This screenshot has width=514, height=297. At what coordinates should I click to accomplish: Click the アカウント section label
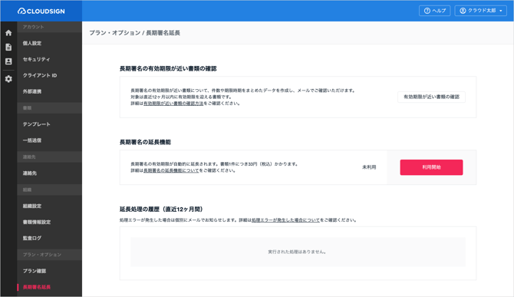point(34,27)
